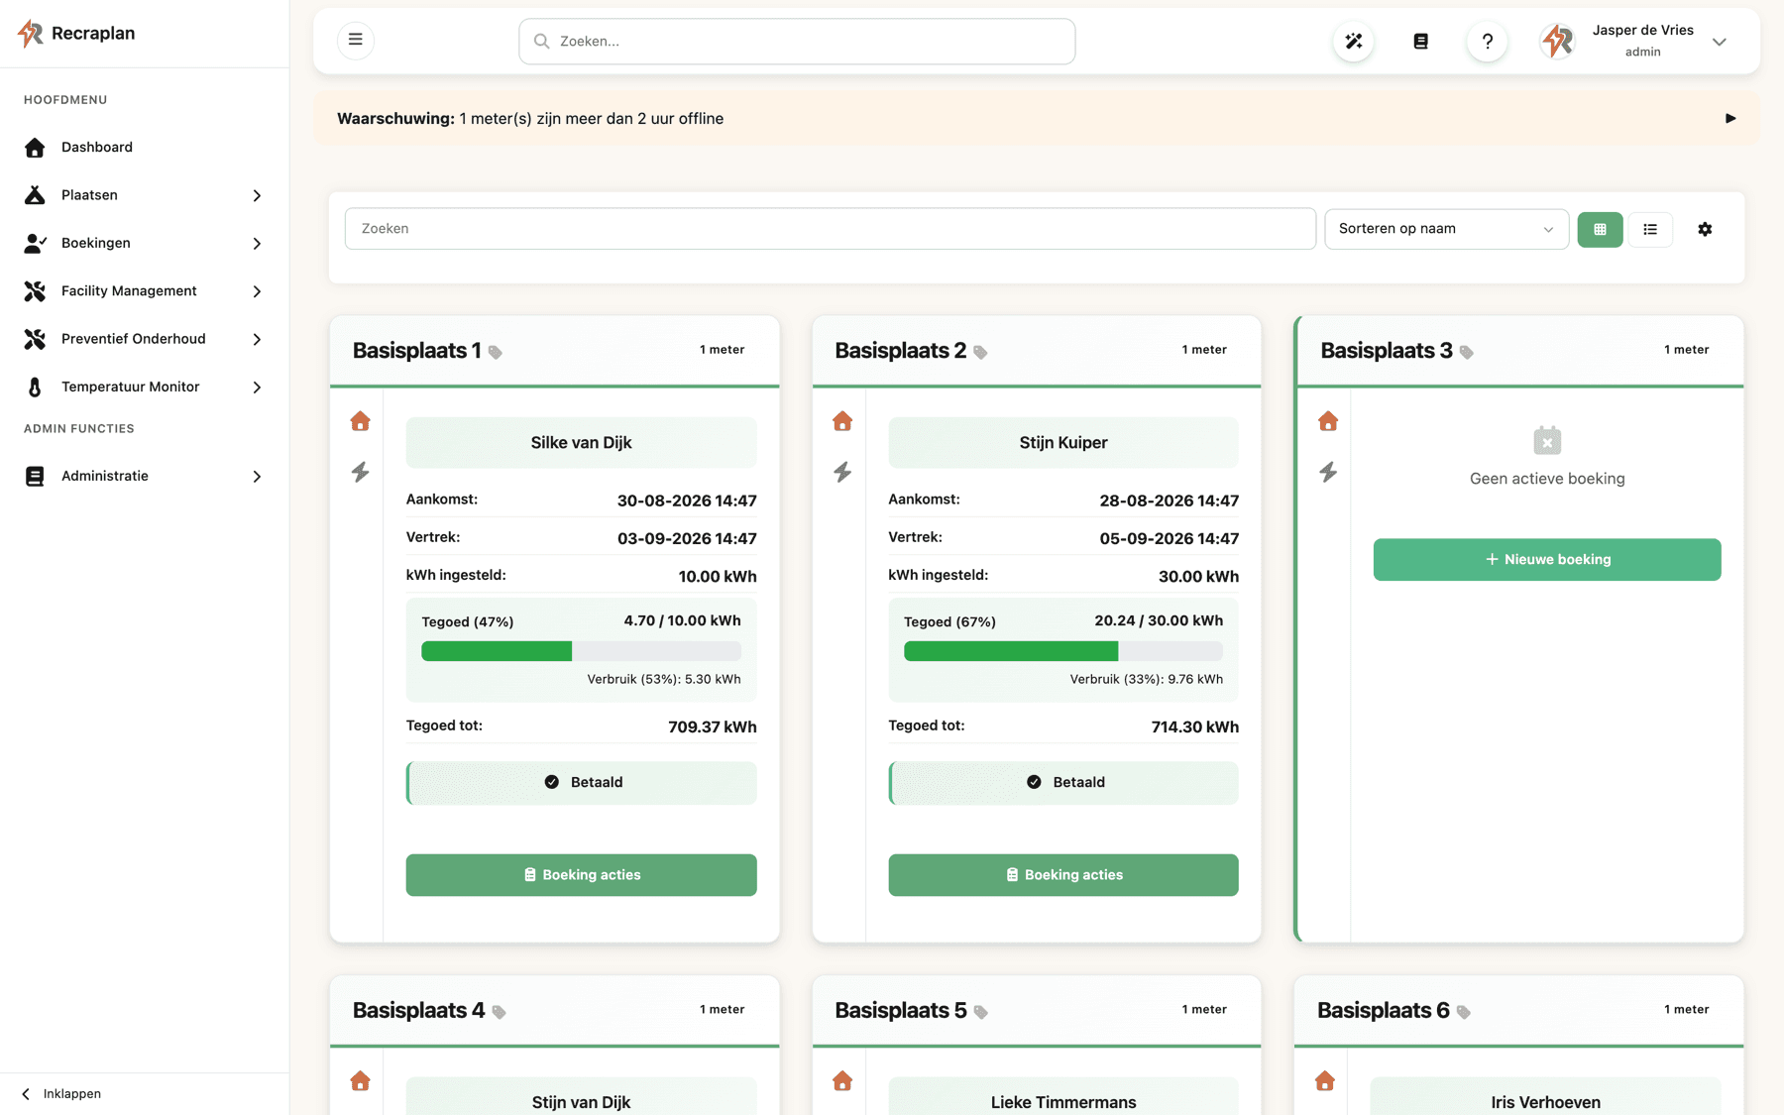
Task: Click the house icon in Basisplaats 6 card
Action: coord(1325,1080)
